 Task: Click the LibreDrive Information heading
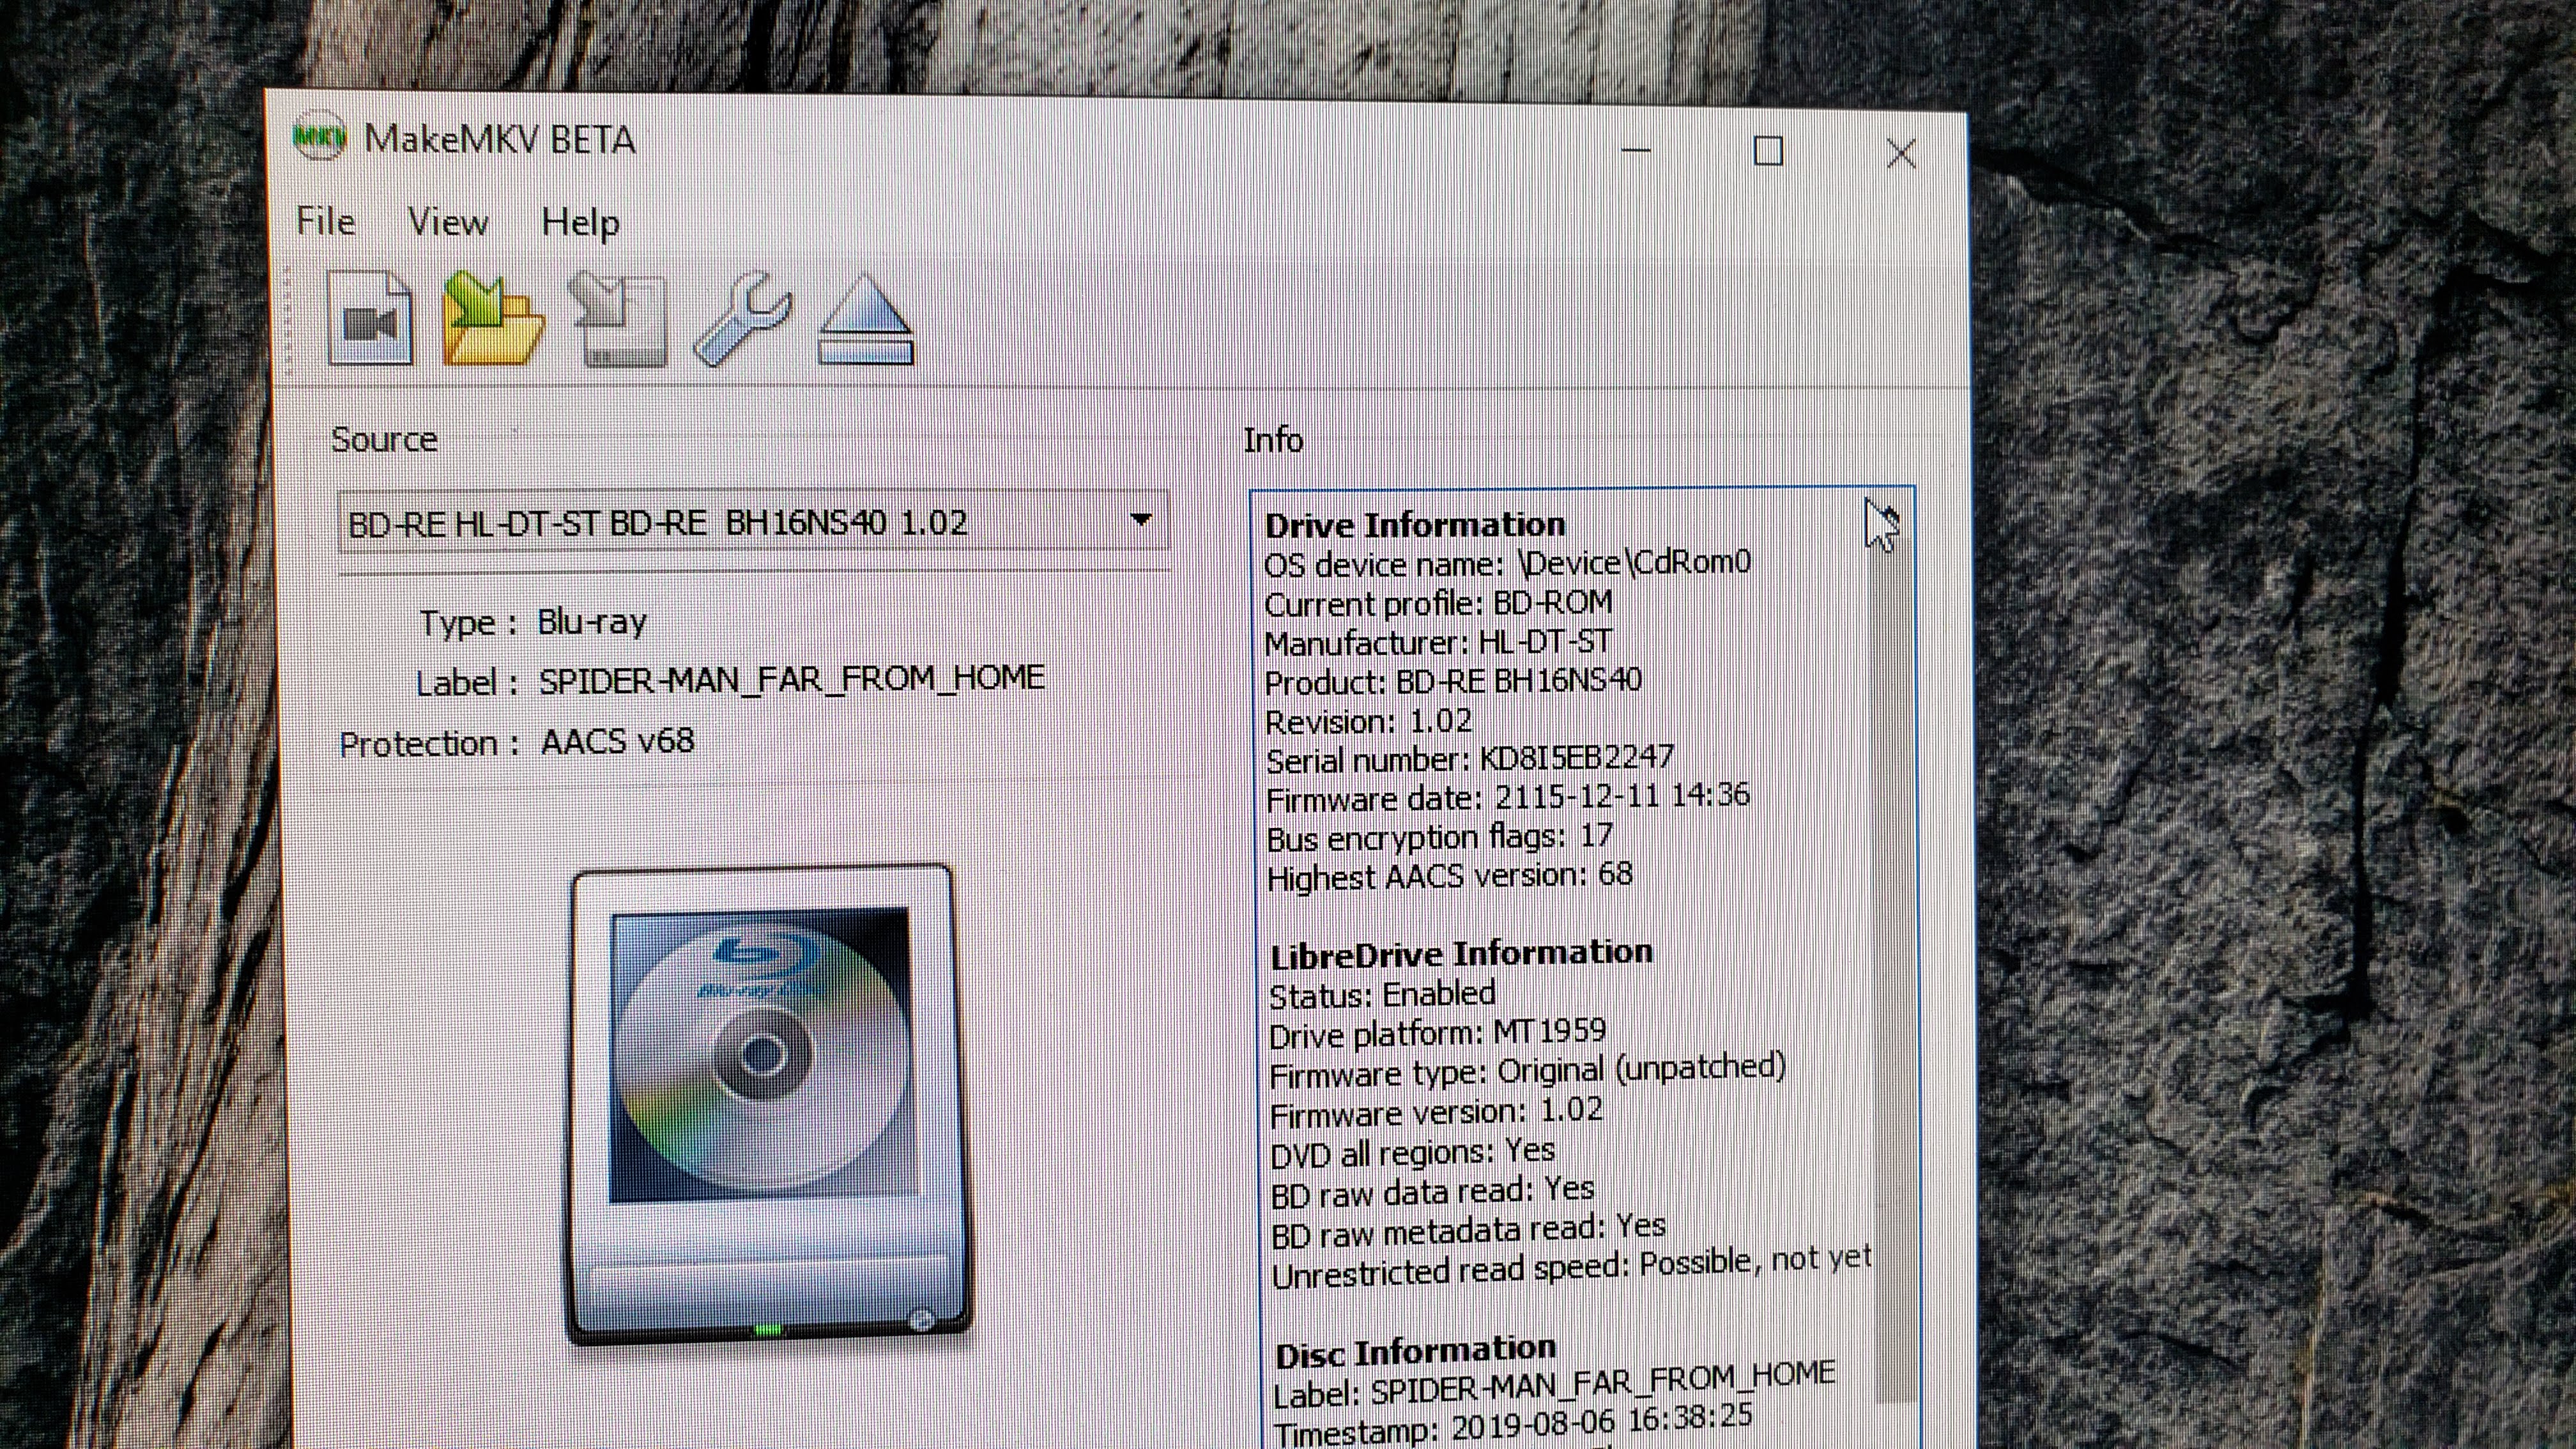pos(1461,954)
